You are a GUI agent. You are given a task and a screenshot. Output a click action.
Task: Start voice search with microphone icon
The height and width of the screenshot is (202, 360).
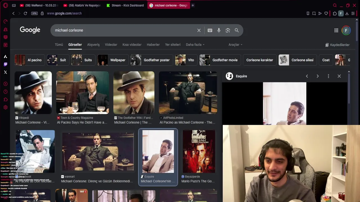pos(219,30)
